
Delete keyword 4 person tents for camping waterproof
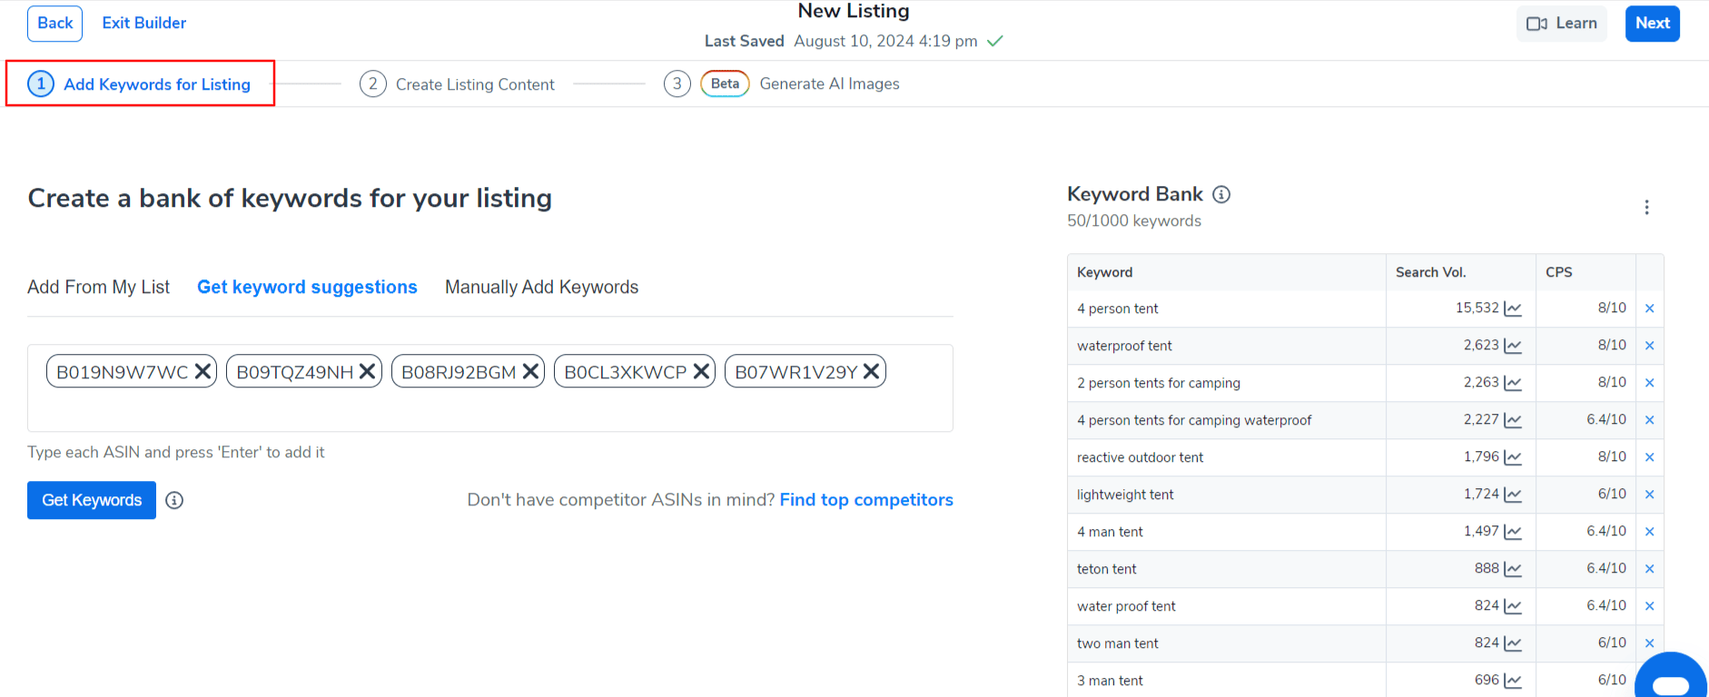point(1650,420)
